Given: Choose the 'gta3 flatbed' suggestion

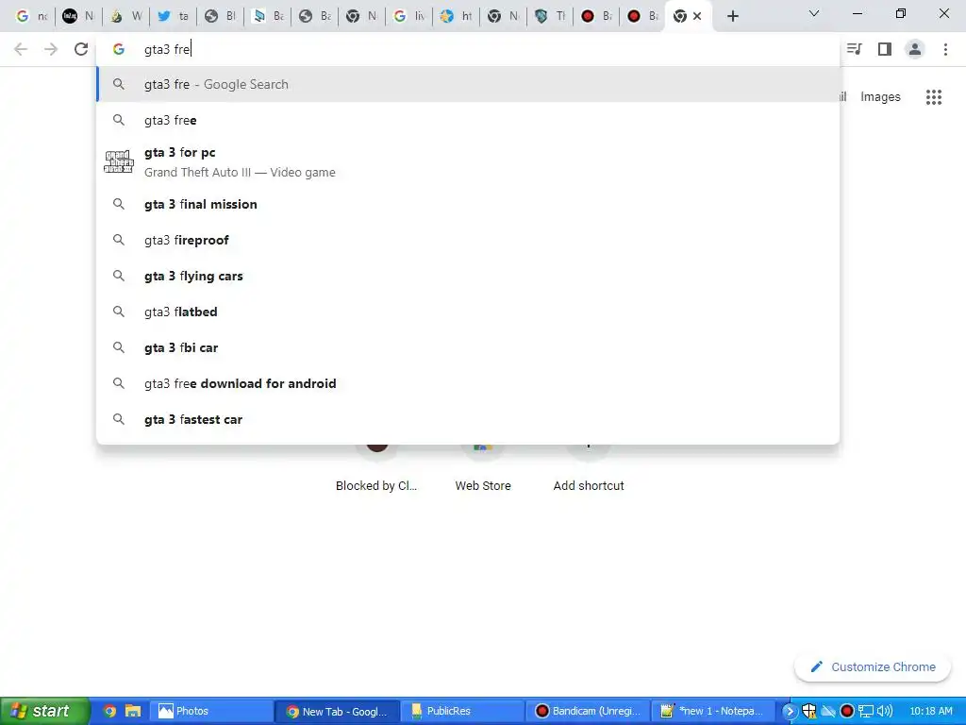Looking at the screenshot, I should 468,312.
